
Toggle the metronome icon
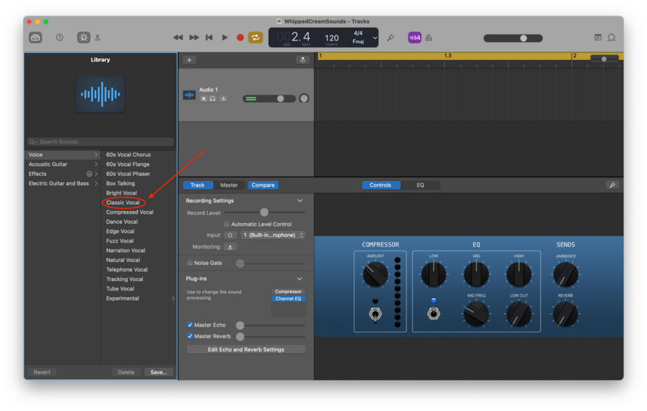pos(429,38)
